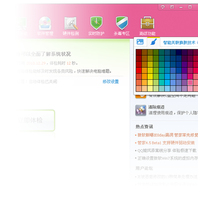Image resolution: width=198 pixels, height=198 pixels.
Task: Switch to the picture skins tab
Action: (140, 42)
